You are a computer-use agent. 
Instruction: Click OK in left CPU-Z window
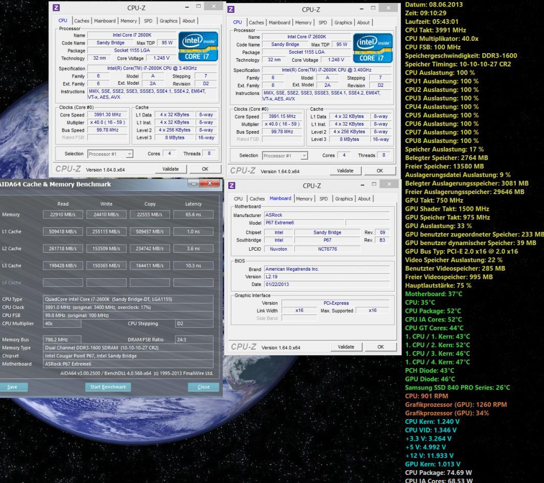point(205,169)
